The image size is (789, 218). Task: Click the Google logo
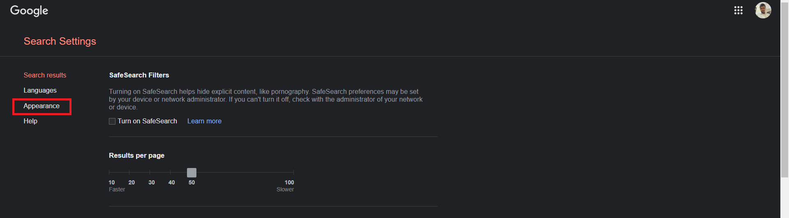tap(29, 11)
